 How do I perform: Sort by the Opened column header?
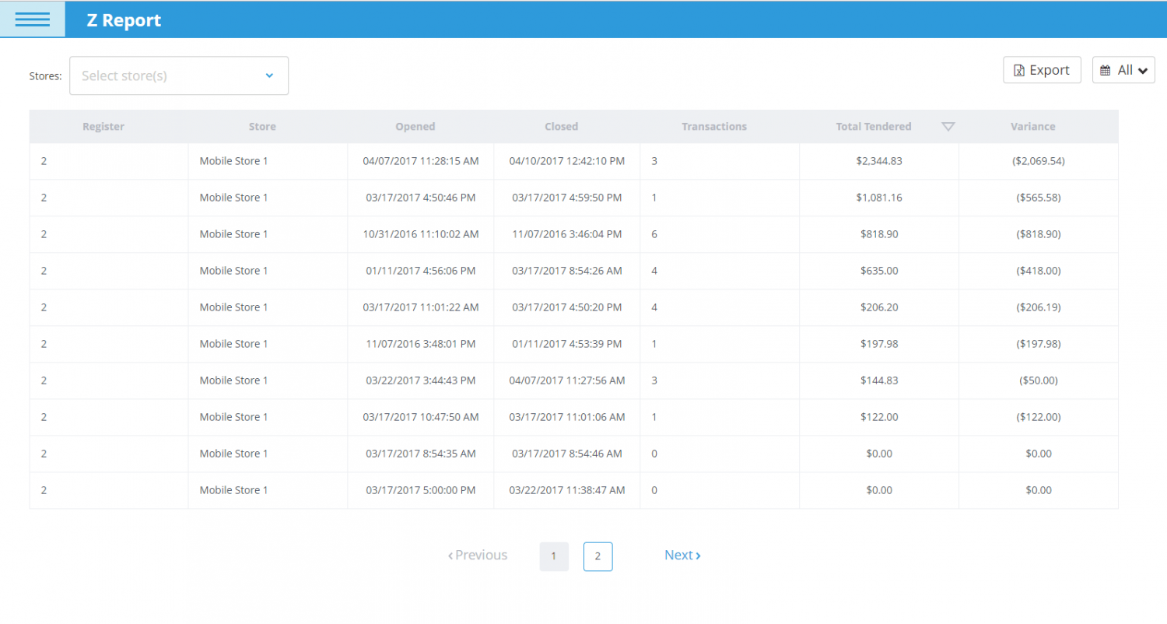coord(415,126)
